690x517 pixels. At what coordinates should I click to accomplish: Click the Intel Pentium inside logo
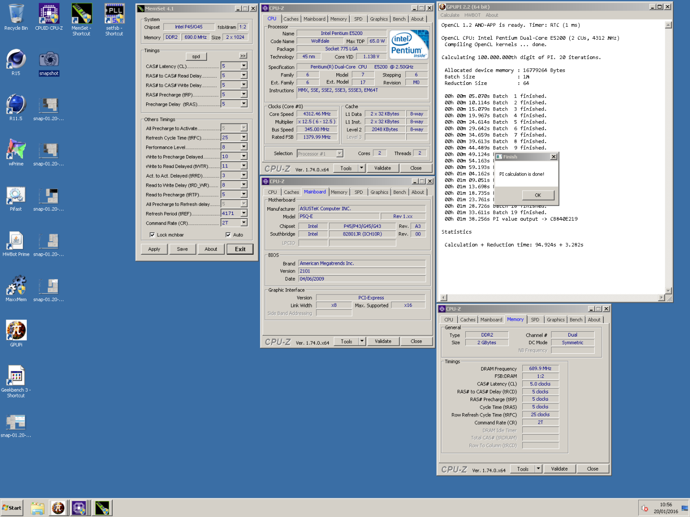tap(409, 45)
